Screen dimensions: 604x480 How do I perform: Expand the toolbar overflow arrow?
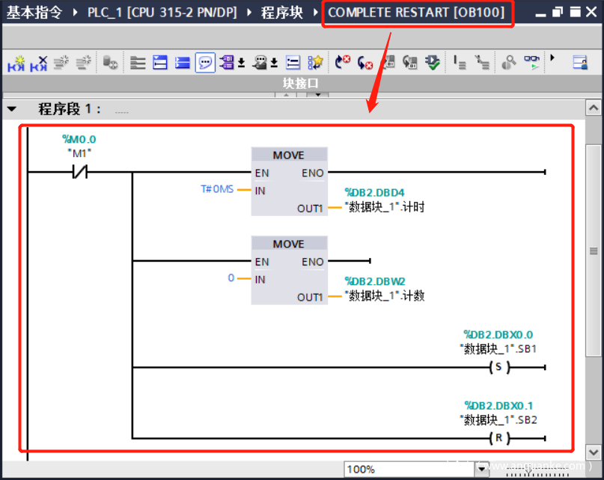coord(553,58)
